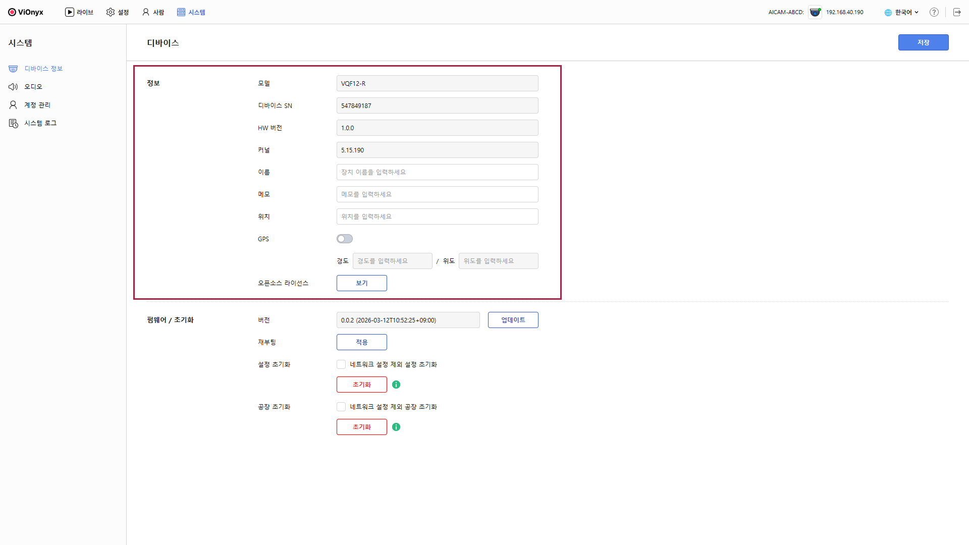Go to the Live (라이브) tab

[79, 12]
